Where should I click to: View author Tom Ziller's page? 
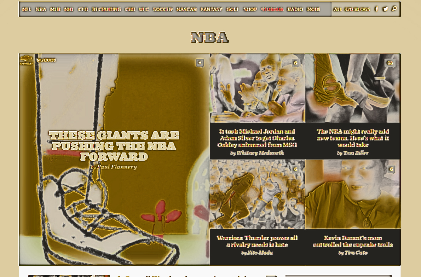point(356,153)
